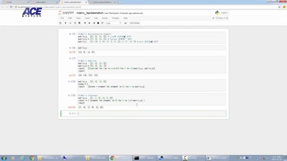Screen dimensions: 287x161
Task: Open the Insert menu
Action: click(x=87, y=18)
